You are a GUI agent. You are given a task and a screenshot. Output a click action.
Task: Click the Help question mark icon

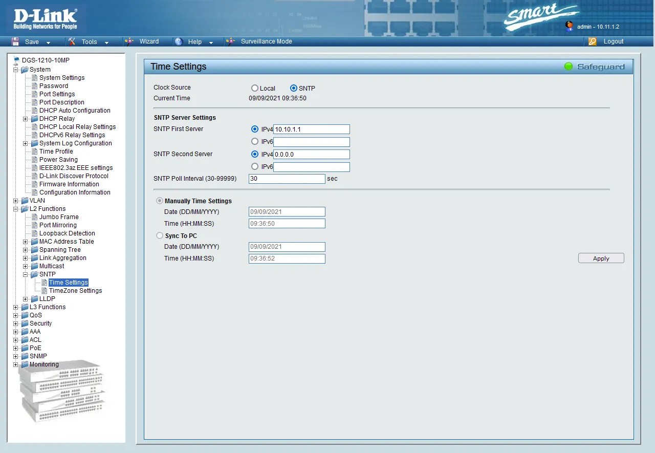pos(179,42)
